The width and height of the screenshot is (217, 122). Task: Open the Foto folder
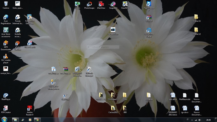coord(125,97)
